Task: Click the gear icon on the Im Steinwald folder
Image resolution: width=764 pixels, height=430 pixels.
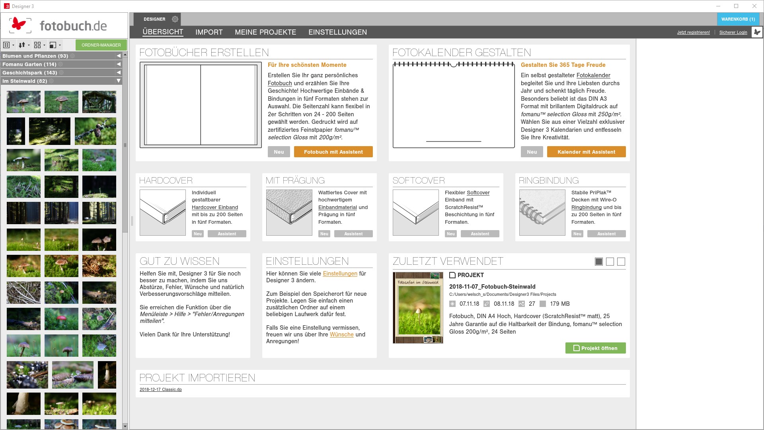Action: point(51,81)
